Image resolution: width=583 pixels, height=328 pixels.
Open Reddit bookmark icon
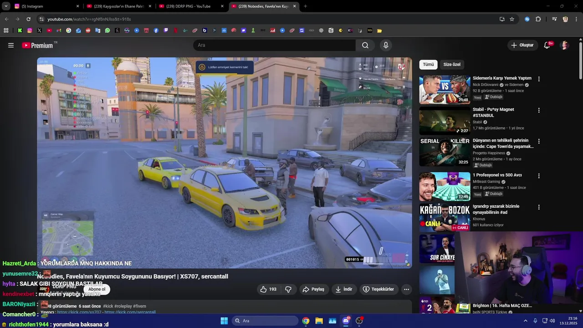[88, 31]
